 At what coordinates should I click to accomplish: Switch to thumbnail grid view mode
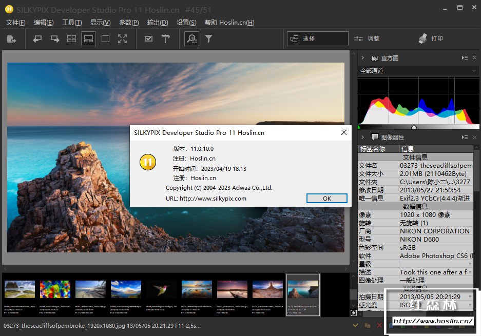[x=71, y=38]
